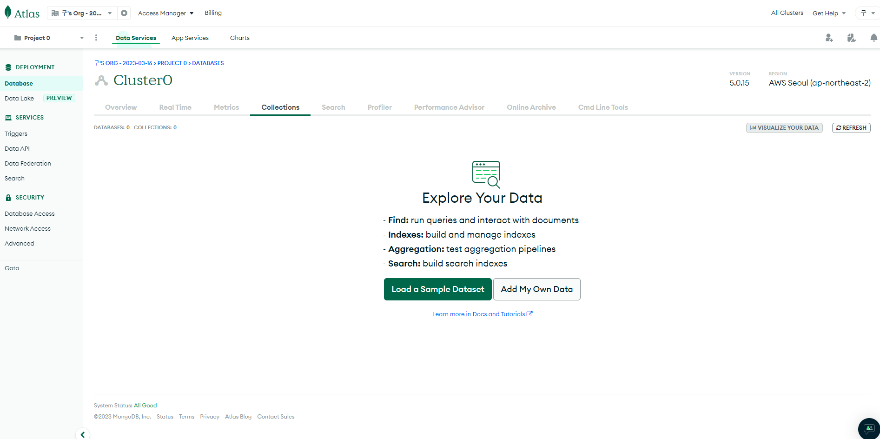
Task: Open the alerts bell icon
Action: (x=873, y=38)
